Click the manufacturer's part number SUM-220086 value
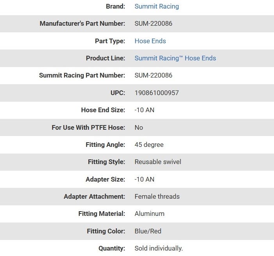Viewport: 274px width, 256px height. click(153, 23)
